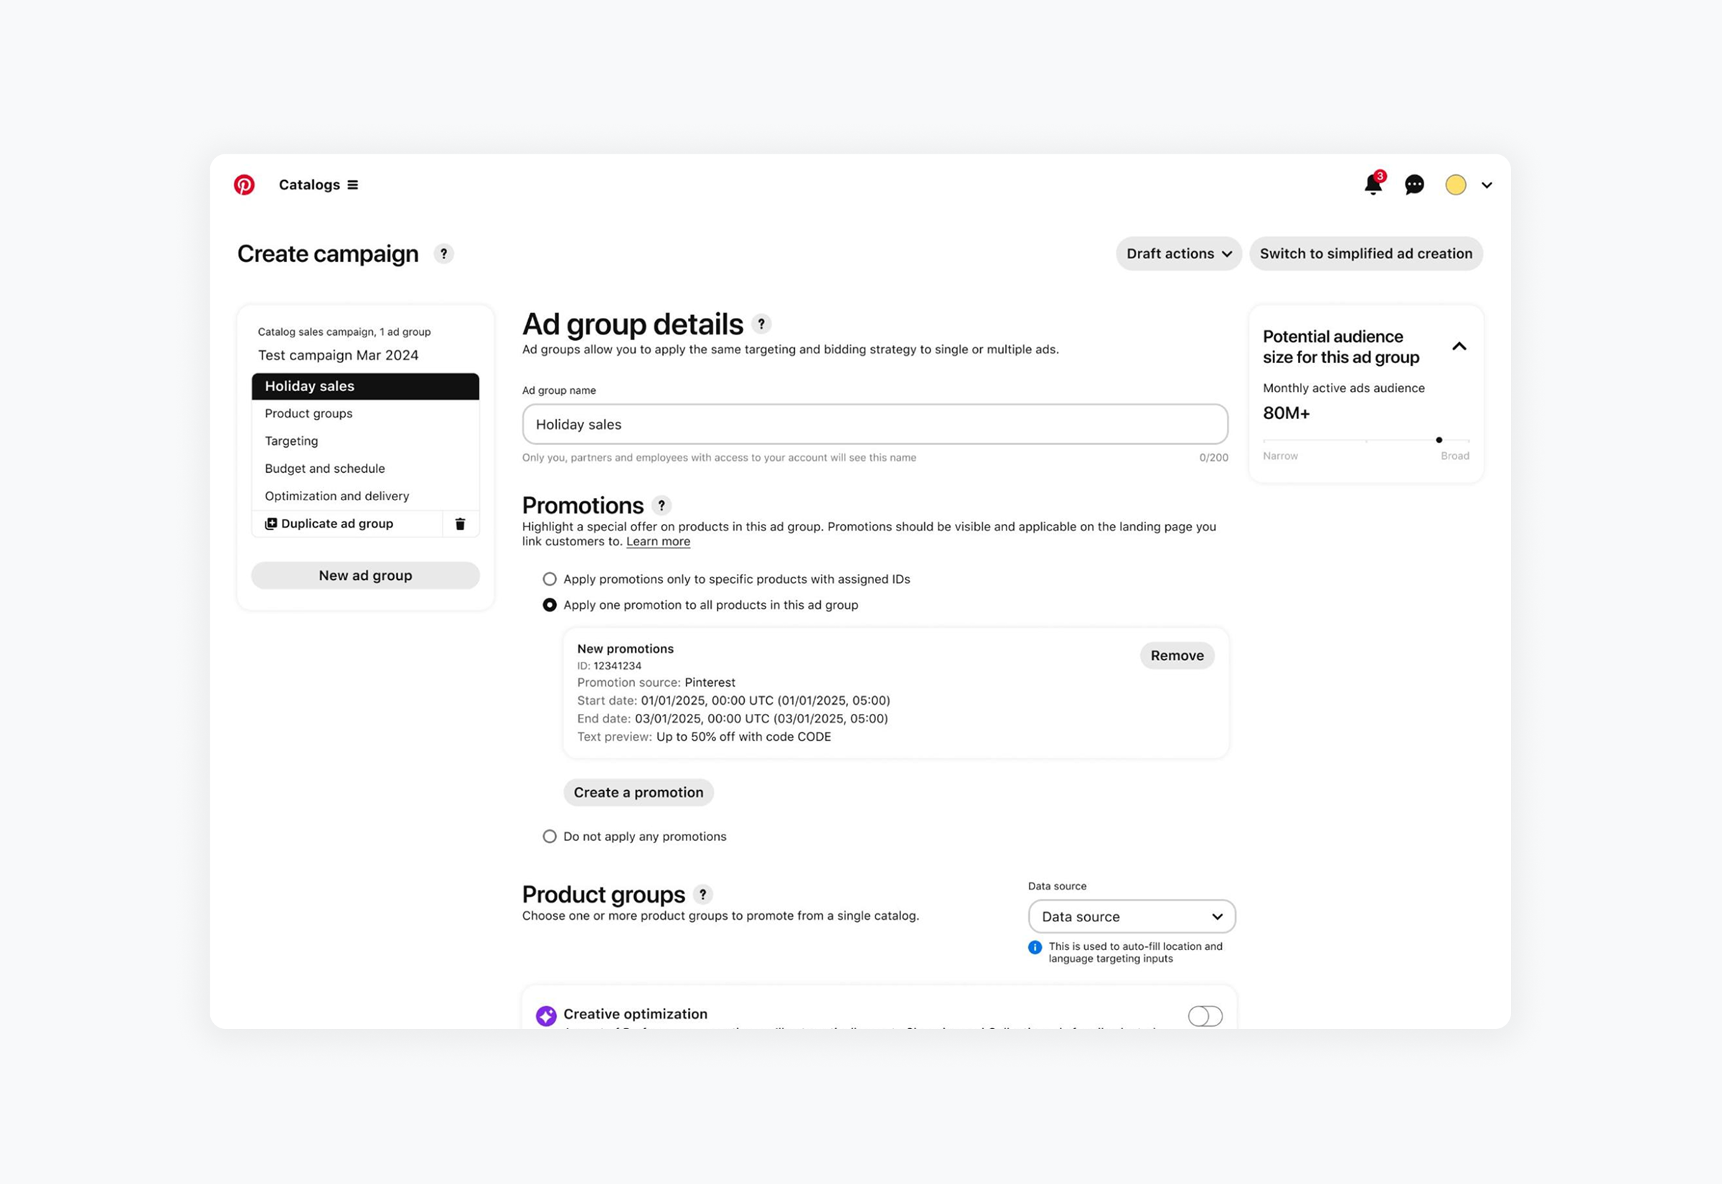Select 'Do not apply any promotions' option
This screenshot has width=1722, height=1184.
tap(550, 837)
